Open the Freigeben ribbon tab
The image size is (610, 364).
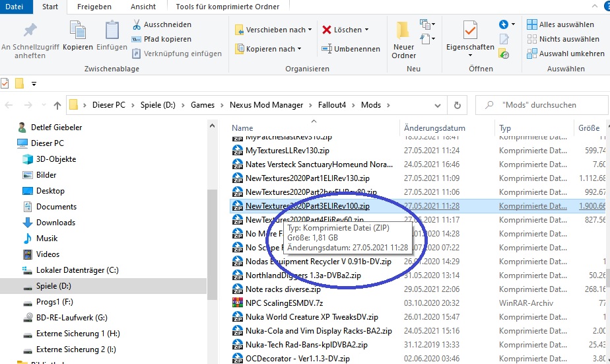click(x=94, y=7)
